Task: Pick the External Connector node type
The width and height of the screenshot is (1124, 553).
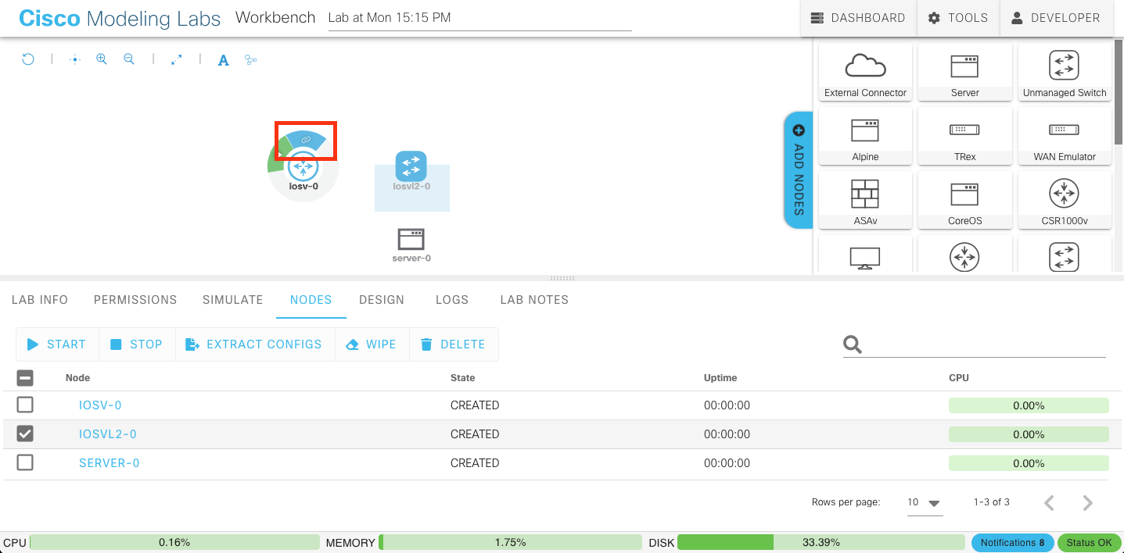Action: pyautogui.click(x=865, y=72)
